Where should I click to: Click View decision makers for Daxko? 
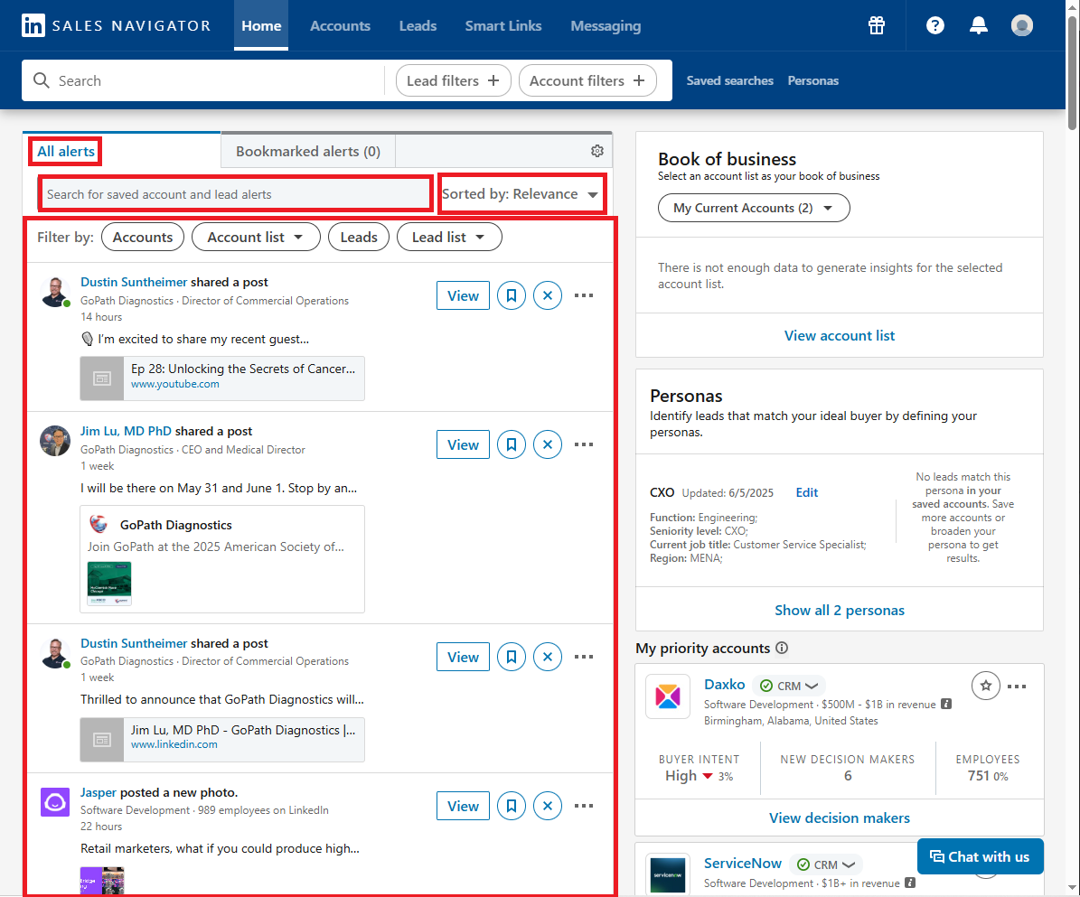[839, 818]
